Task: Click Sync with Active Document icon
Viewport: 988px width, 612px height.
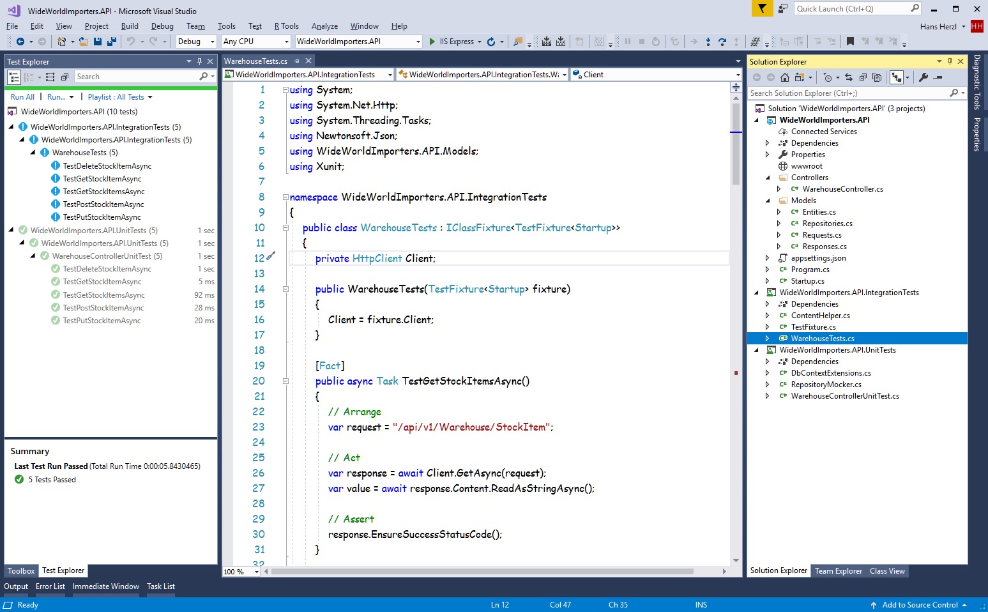Action: [x=848, y=77]
